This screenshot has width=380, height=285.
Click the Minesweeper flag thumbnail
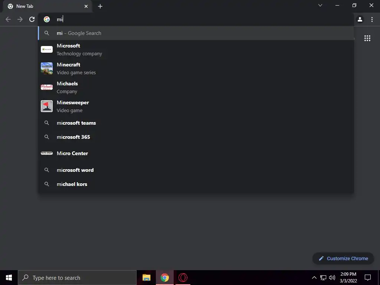coord(47,106)
